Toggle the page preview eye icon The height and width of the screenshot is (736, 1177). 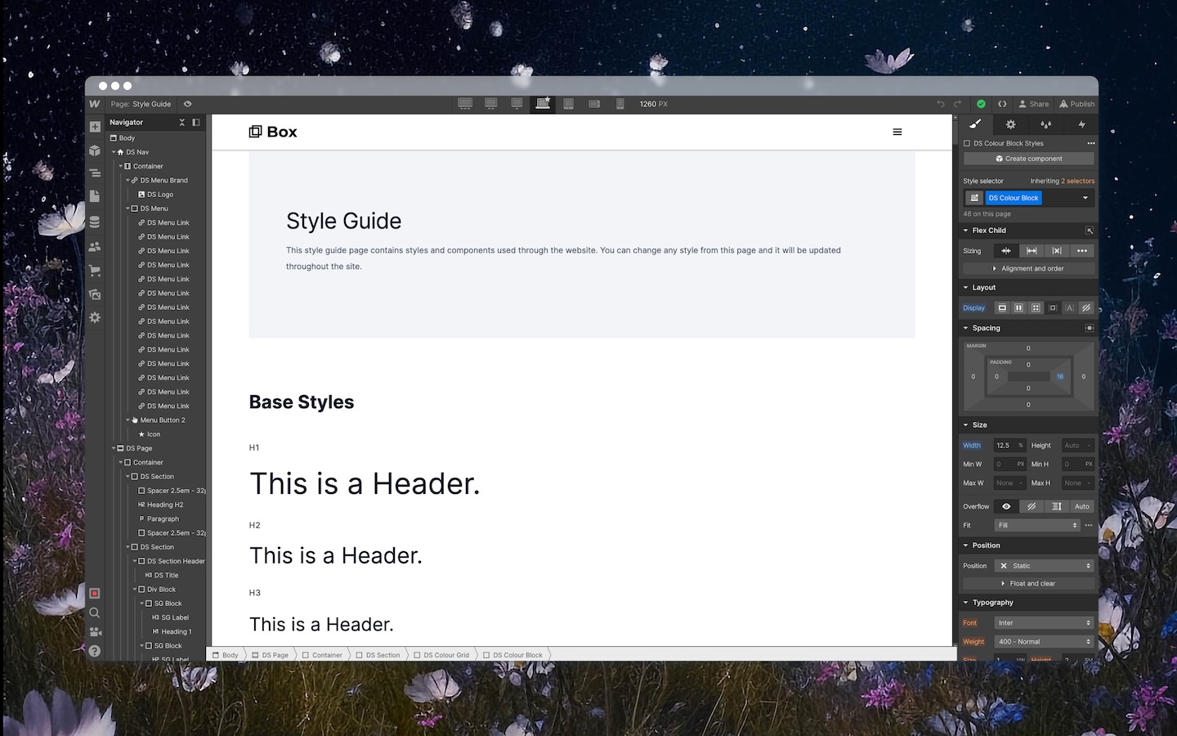187,104
